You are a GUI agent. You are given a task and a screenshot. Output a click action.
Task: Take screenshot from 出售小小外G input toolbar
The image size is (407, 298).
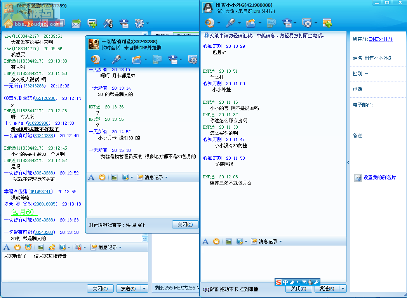click(x=240, y=241)
